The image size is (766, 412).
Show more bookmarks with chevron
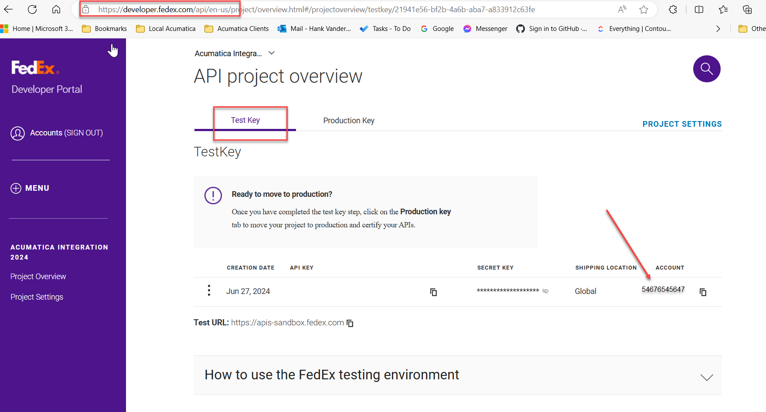click(718, 29)
